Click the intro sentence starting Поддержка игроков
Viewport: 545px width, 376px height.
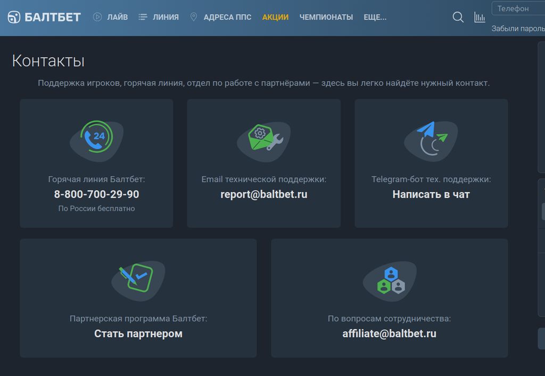(264, 83)
